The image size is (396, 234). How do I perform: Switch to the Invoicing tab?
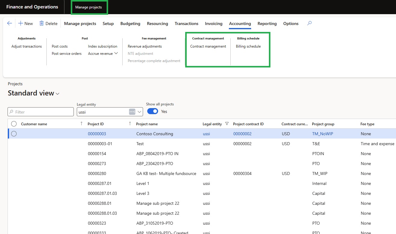click(214, 23)
